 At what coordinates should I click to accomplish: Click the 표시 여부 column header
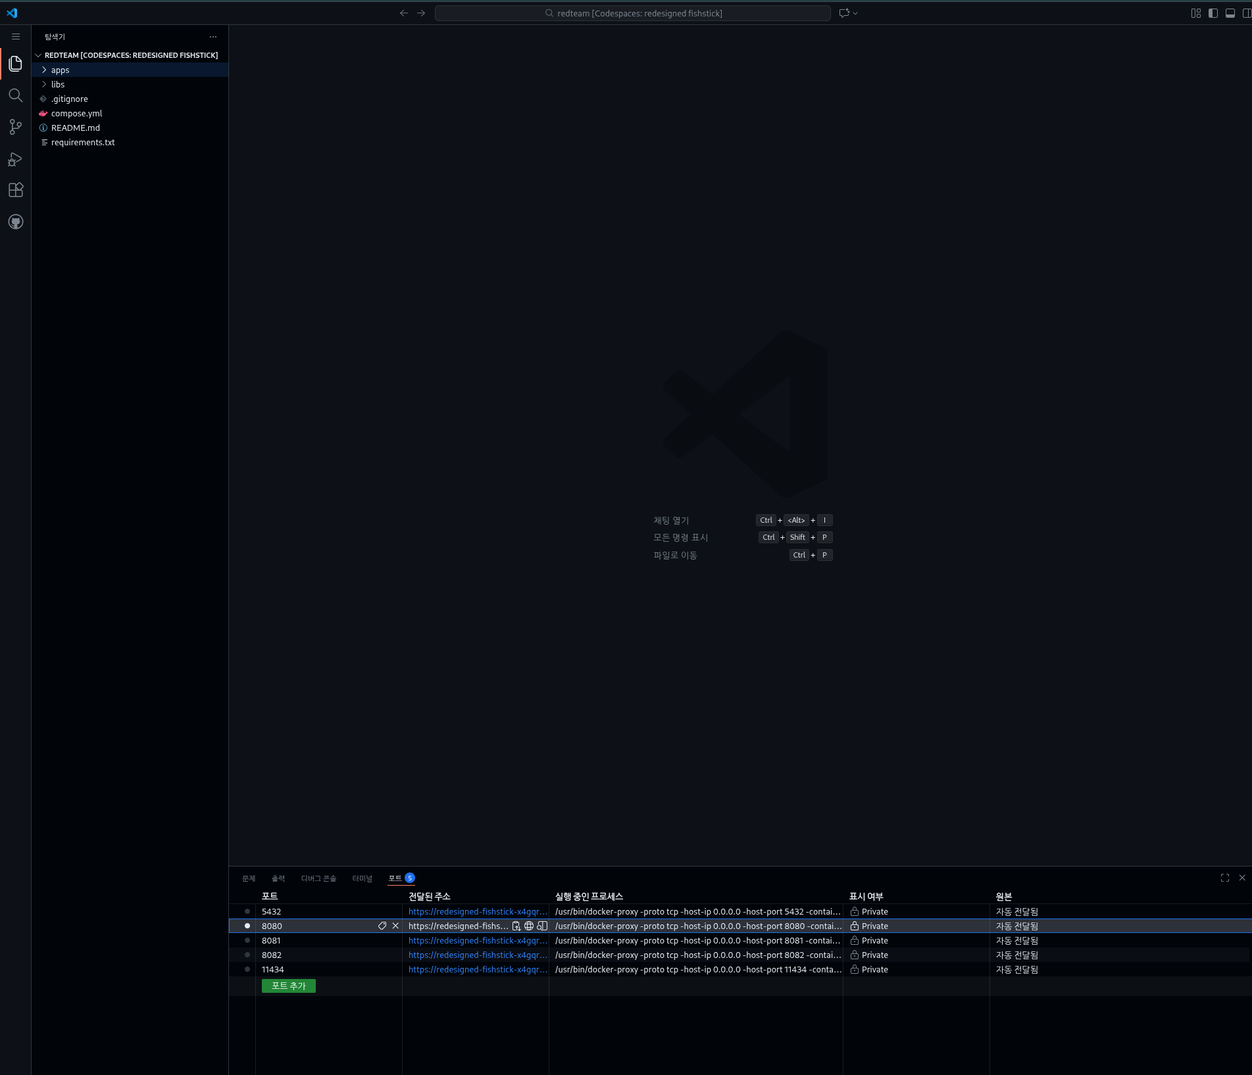point(866,896)
